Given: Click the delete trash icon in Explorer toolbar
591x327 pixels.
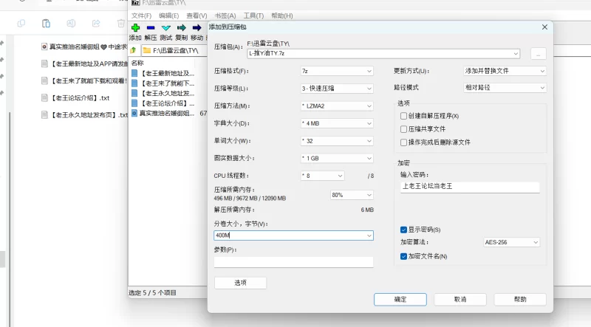Looking at the screenshot, I should 122,24.
